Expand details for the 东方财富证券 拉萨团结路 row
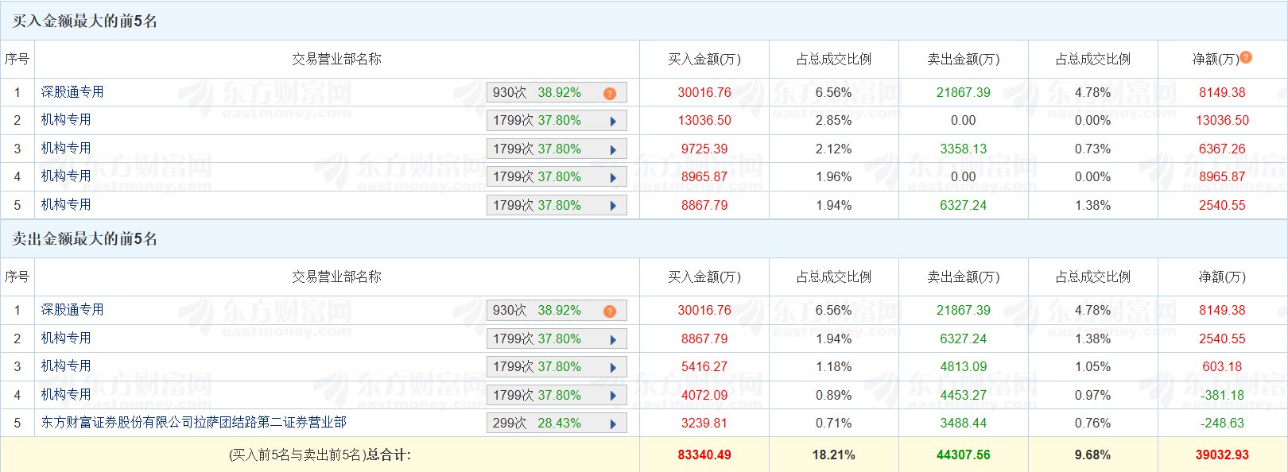The height and width of the screenshot is (472, 1288). [x=613, y=424]
